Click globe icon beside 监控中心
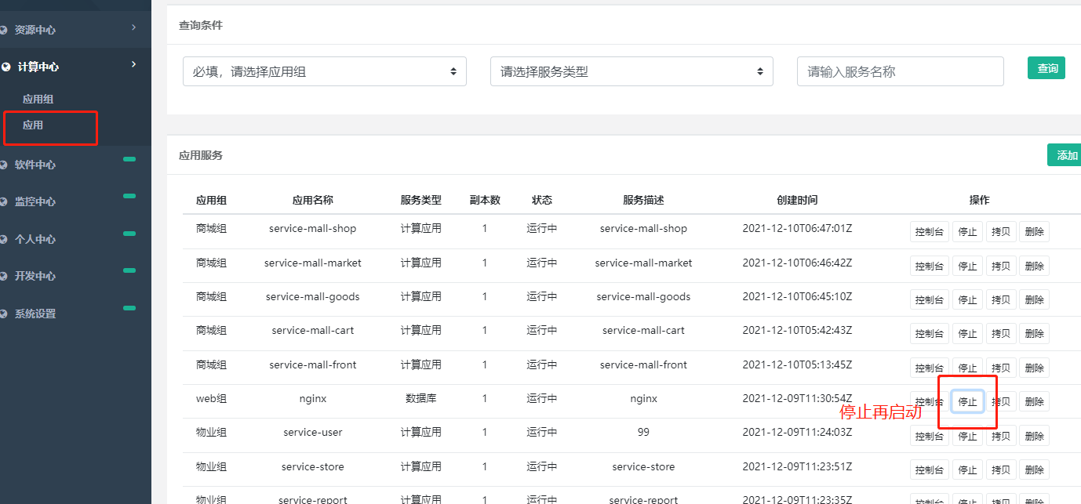This screenshot has height=504, width=1081. coord(4,201)
